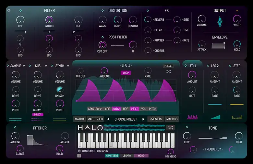Click the Output VOLUME knob

pos(202,19)
